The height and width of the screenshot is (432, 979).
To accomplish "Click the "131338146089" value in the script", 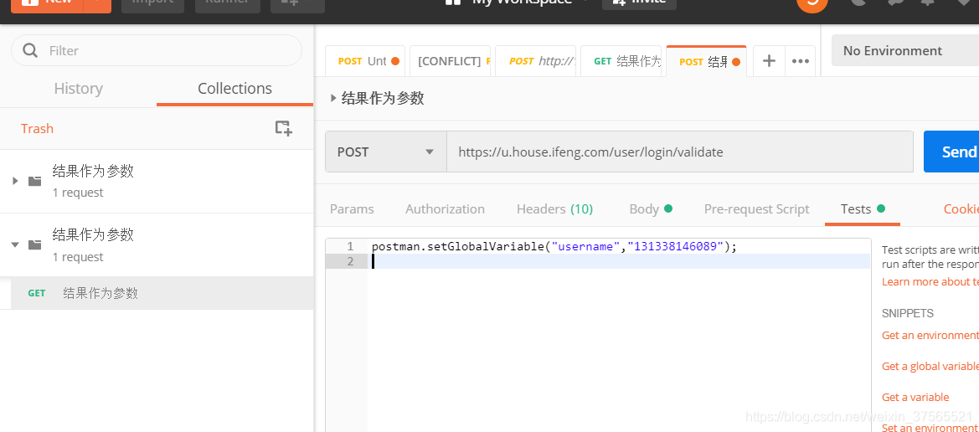I will pos(676,247).
